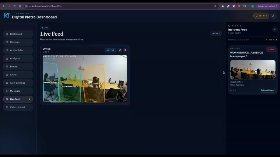Go to My Edges
The image size is (280, 157).
[18, 91]
